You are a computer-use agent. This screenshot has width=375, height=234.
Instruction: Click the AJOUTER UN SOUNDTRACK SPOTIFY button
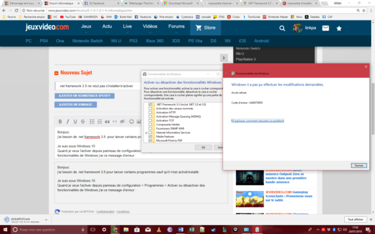coord(85,96)
